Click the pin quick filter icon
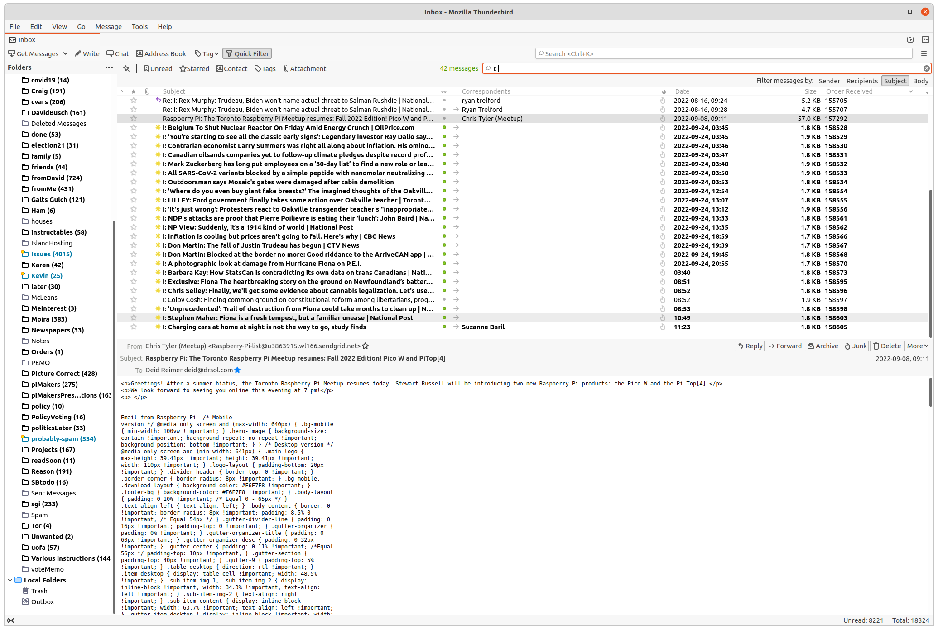Image resolution: width=938 pixels, height=630 pixels. coord(126,68)
